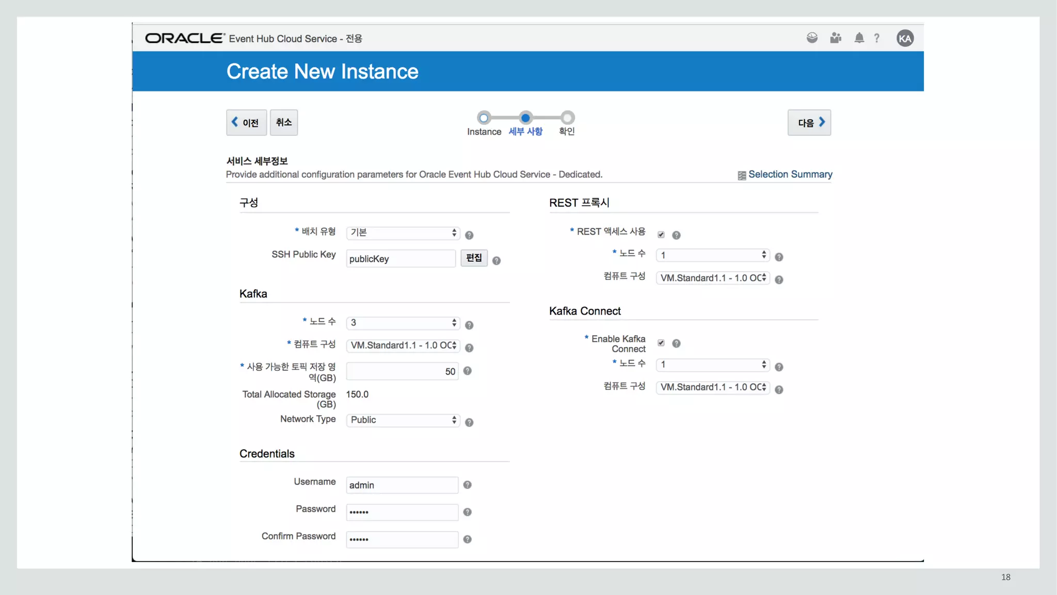The width and height of the screenshot is (1057, 595).
Task: Jump to the 확인 wizard step
Action: point(567,118)
